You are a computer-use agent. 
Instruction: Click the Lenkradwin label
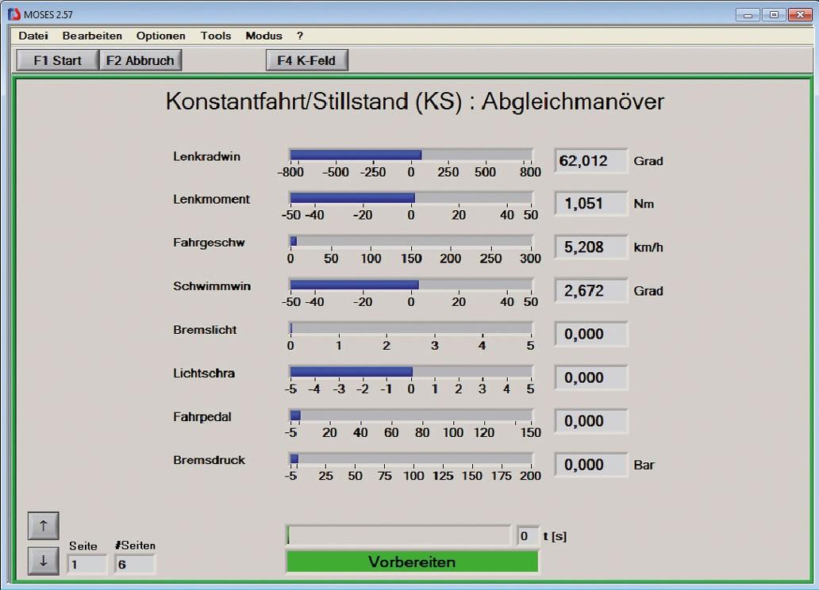(207, 157)
